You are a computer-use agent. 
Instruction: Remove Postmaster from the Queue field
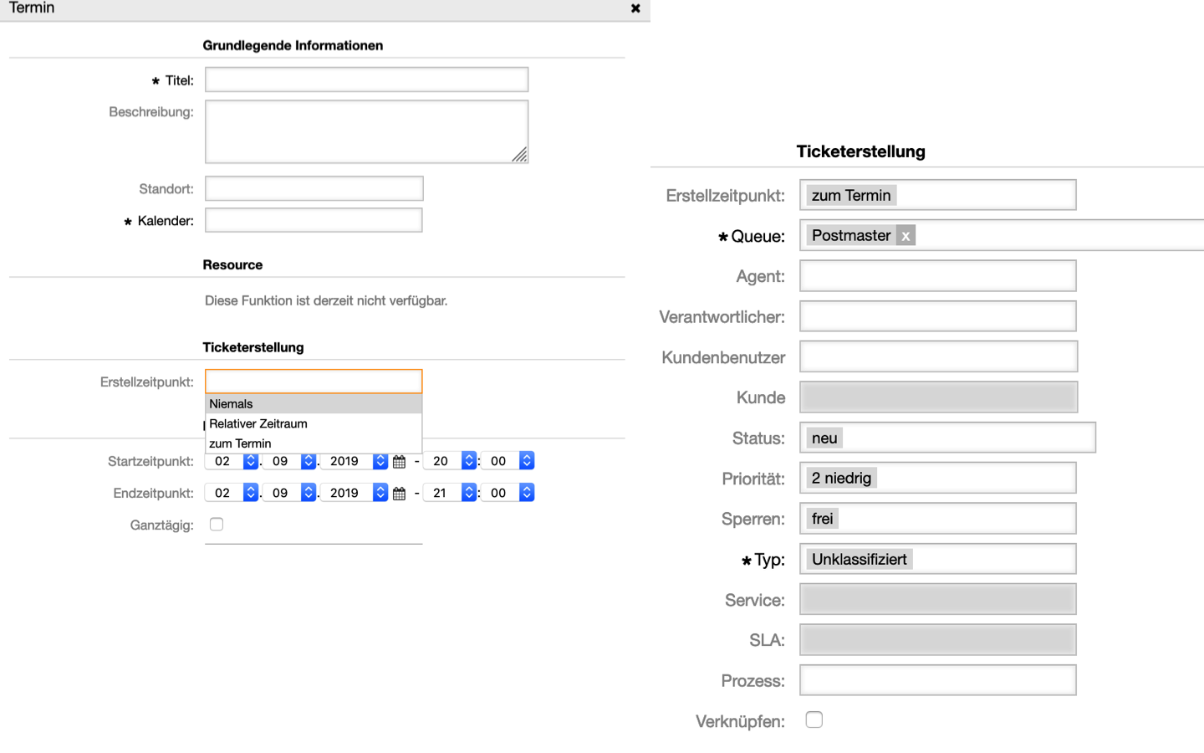905,236
